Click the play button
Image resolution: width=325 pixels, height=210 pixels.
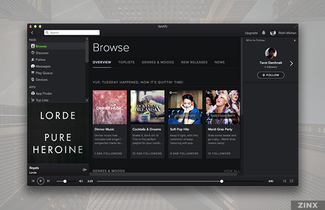click(41, 181)
